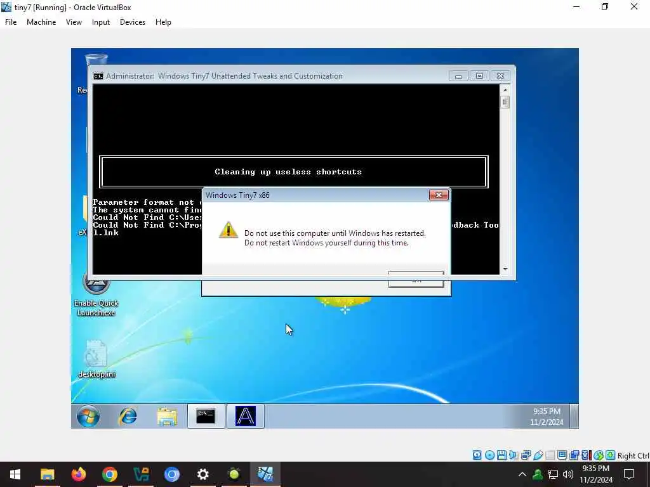Click the command prompt window icon in title bar
Viewport: 650px width, 487px height.
click(x=98, y=76)
